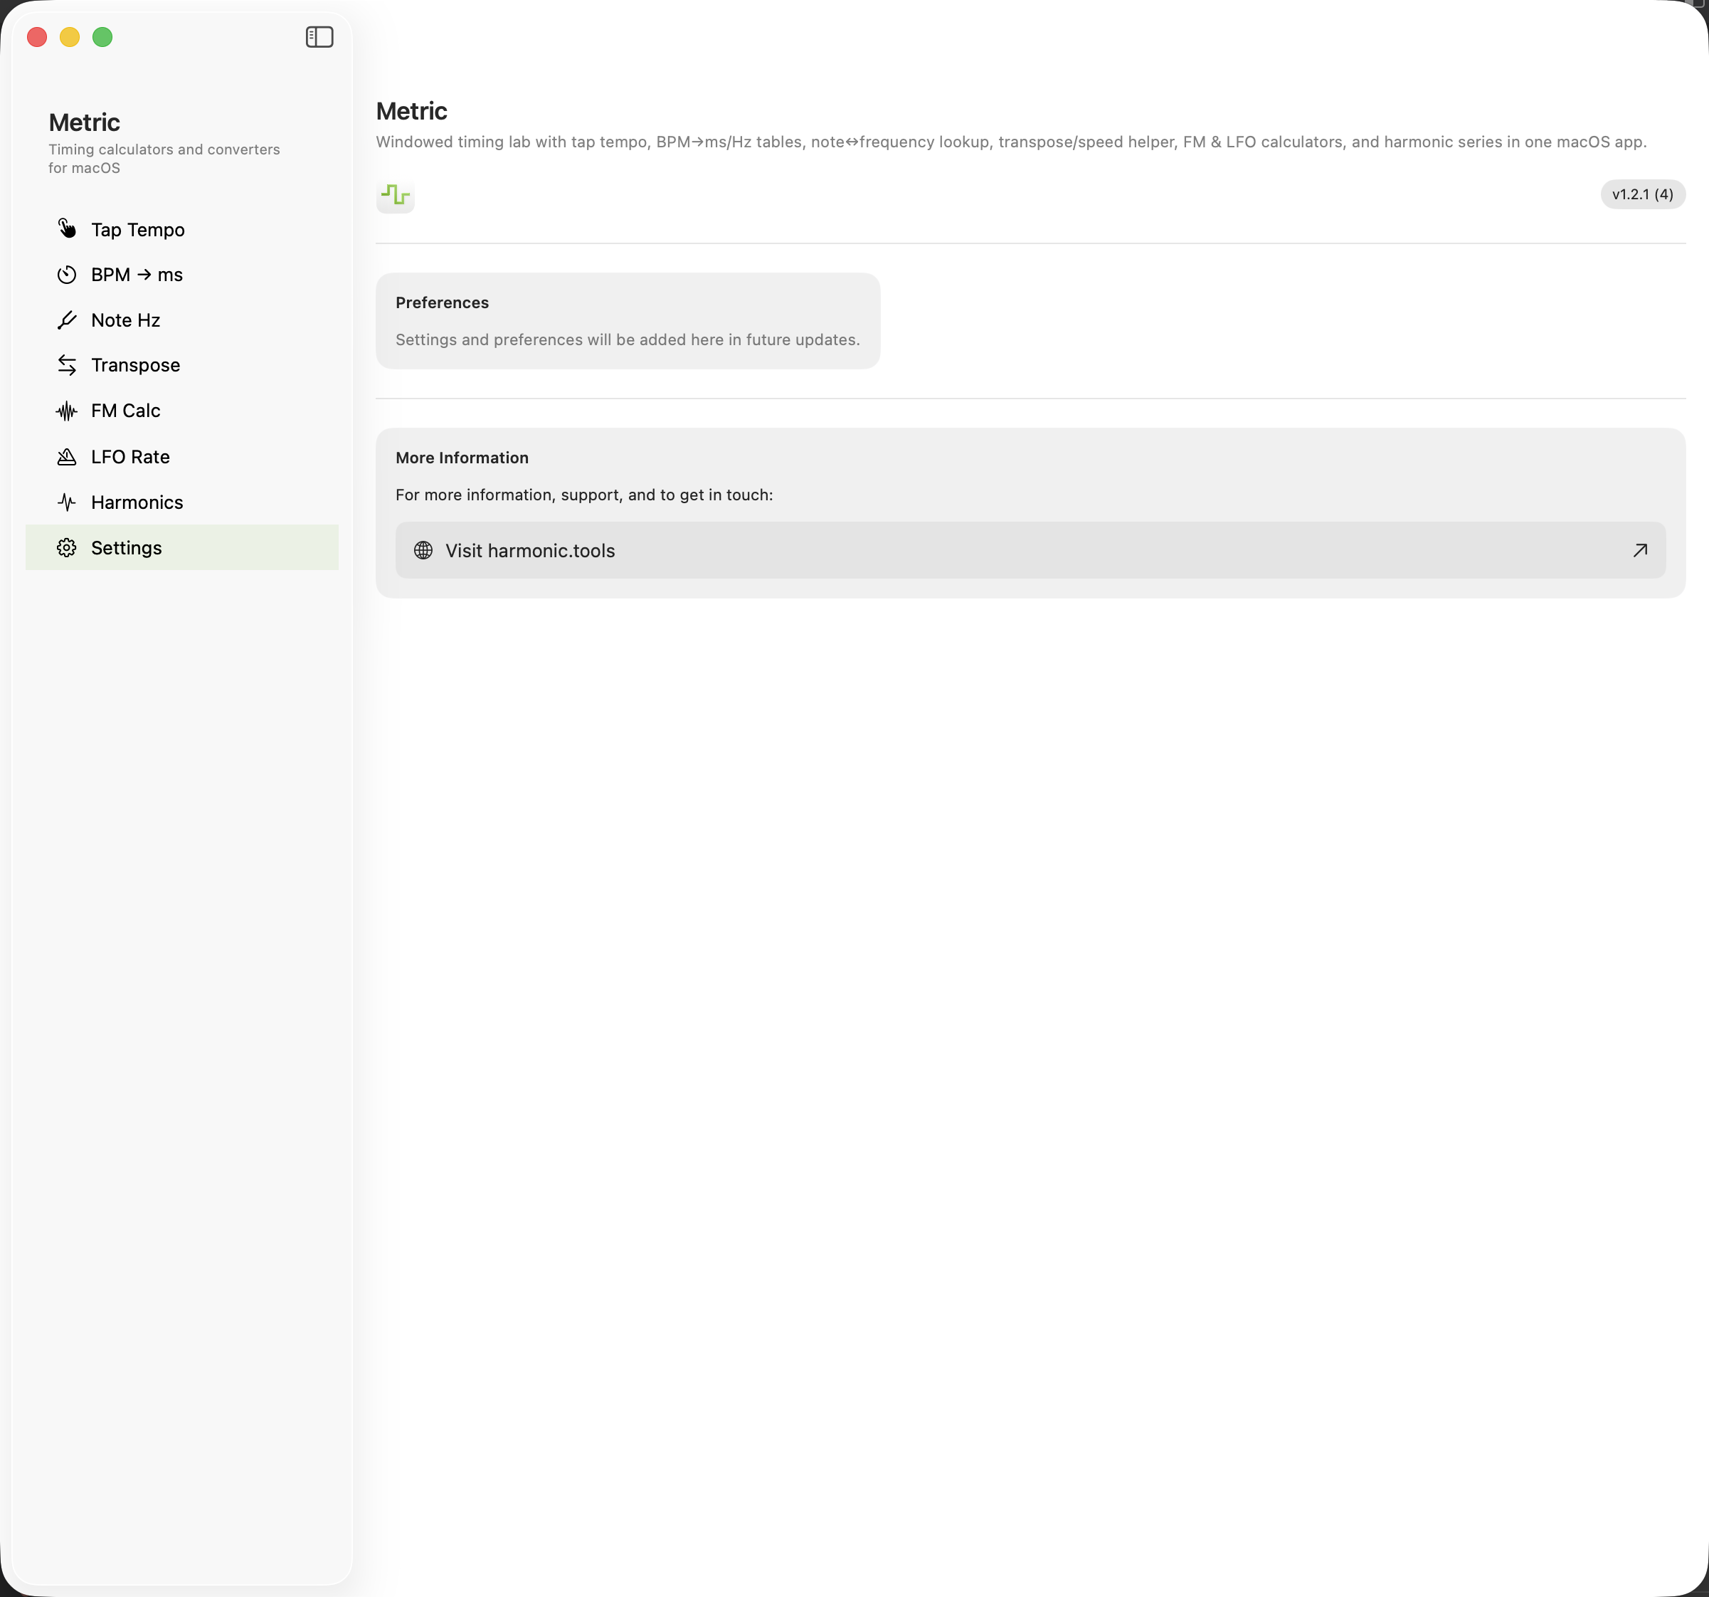Select the FM Calc waveform icon
This screenshot has height=1597, width=1709.
68,410
